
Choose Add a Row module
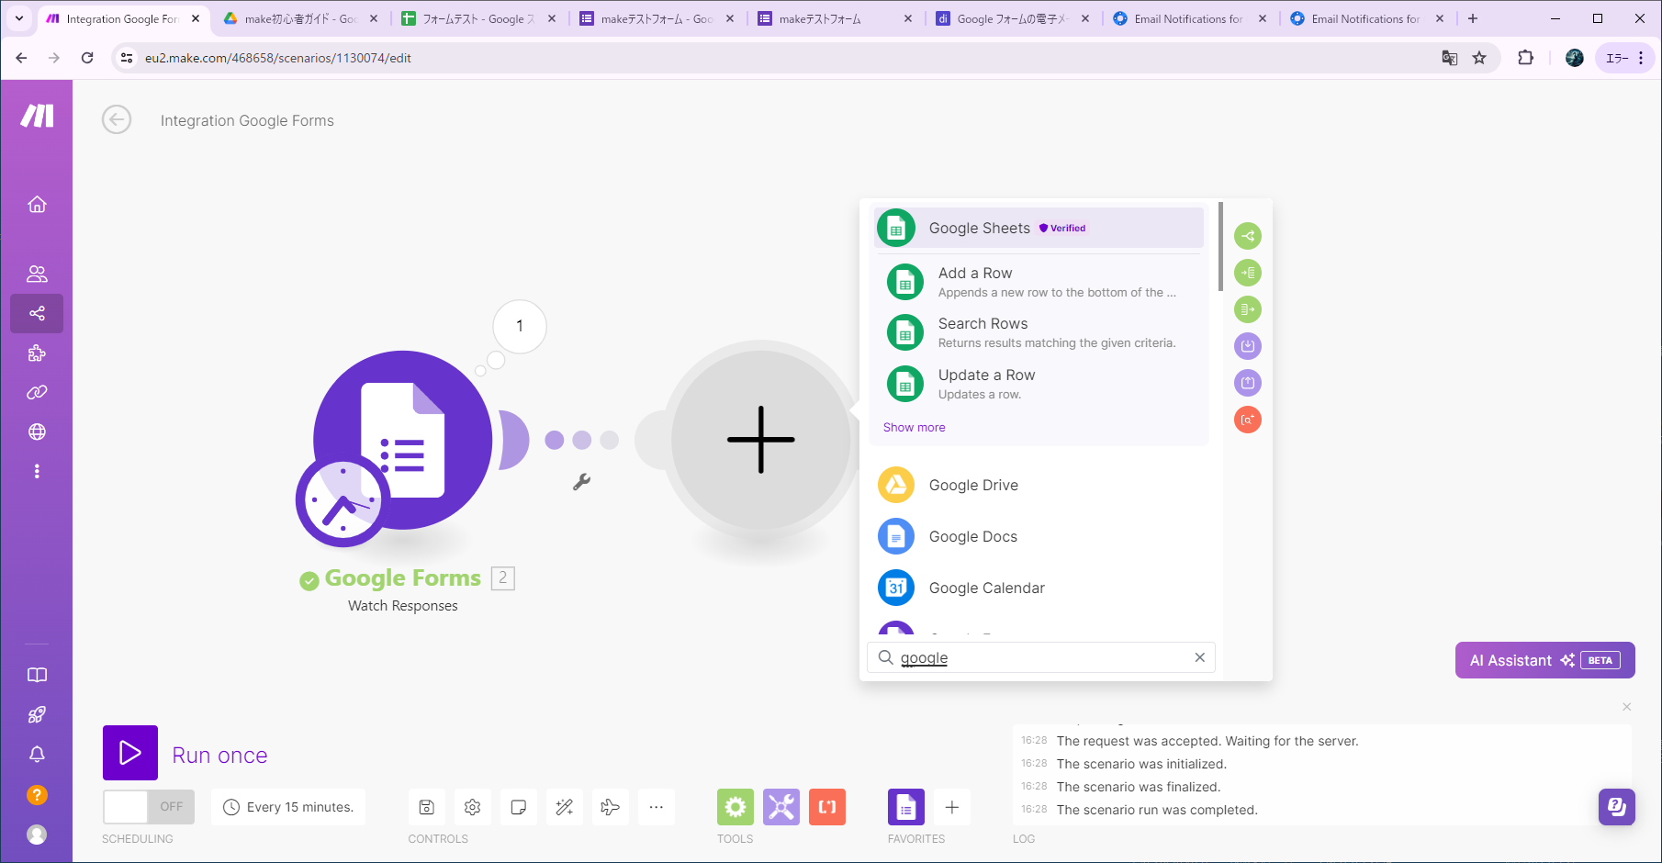1039,282
